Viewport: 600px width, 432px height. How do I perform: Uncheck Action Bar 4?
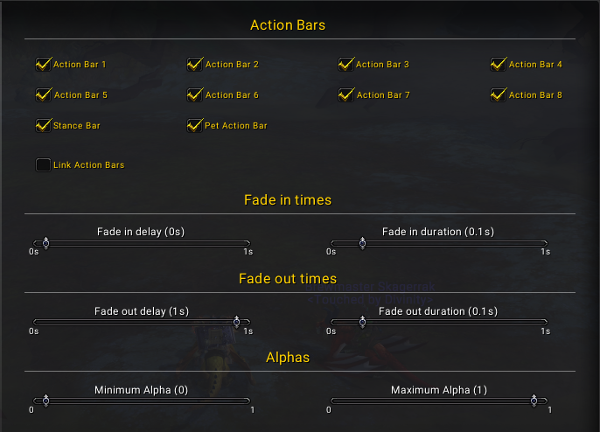(x=499, y=65)
